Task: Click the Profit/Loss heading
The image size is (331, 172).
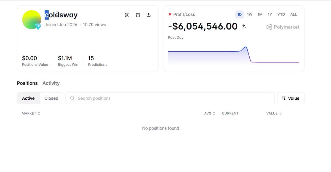Action: (x=184, y=14)
